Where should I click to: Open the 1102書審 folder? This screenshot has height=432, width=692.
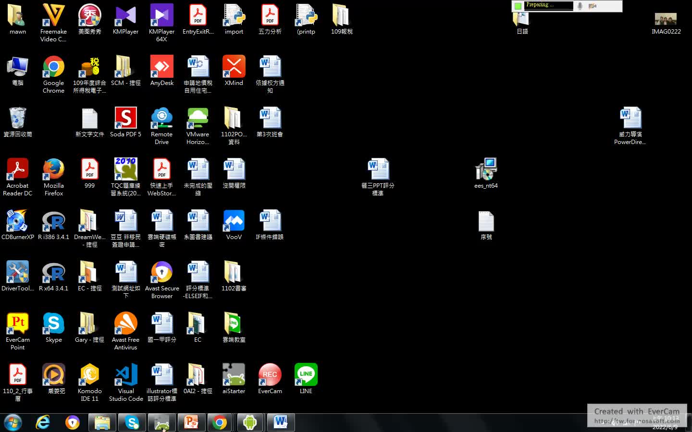(234, 276)
